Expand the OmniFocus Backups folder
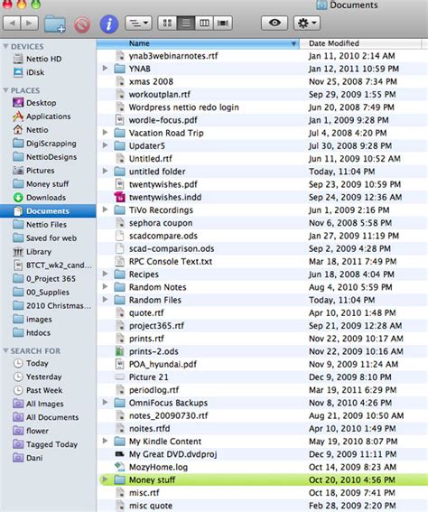 [x=105, y=402]
